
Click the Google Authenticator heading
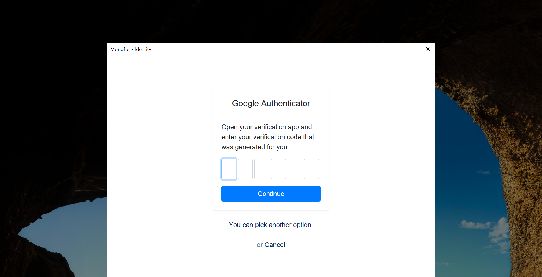click(271, 103)
